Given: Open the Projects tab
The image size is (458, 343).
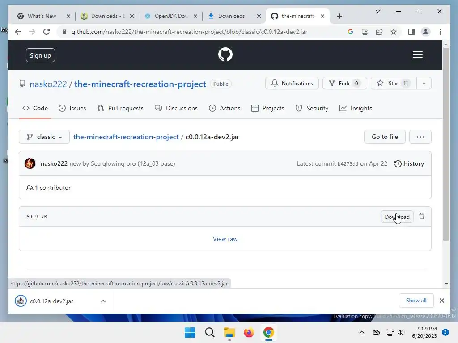Looking at the screenshot, I should click(x=267, y=108).
